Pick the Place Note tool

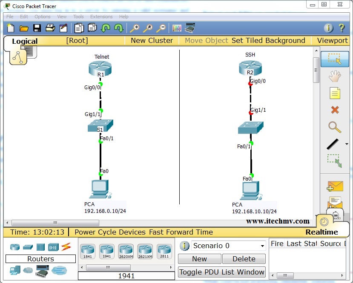point(335,93)
